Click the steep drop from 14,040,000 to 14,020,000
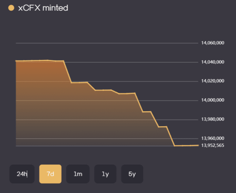Viewport: 236px width, 193px height. (x=68, y=72)
